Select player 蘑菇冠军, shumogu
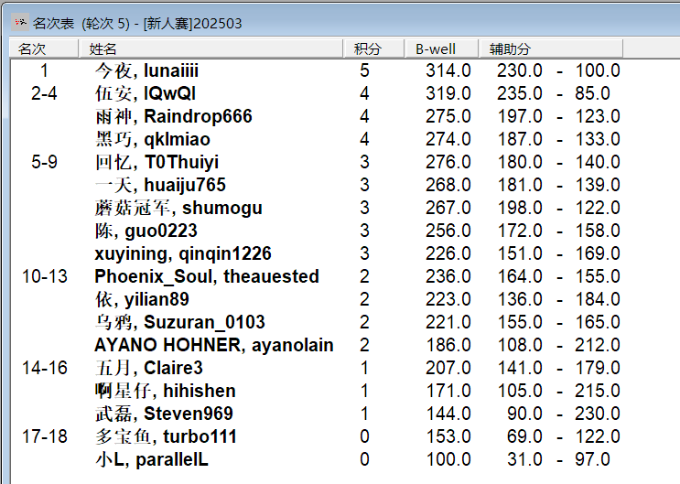 point(178,209)
